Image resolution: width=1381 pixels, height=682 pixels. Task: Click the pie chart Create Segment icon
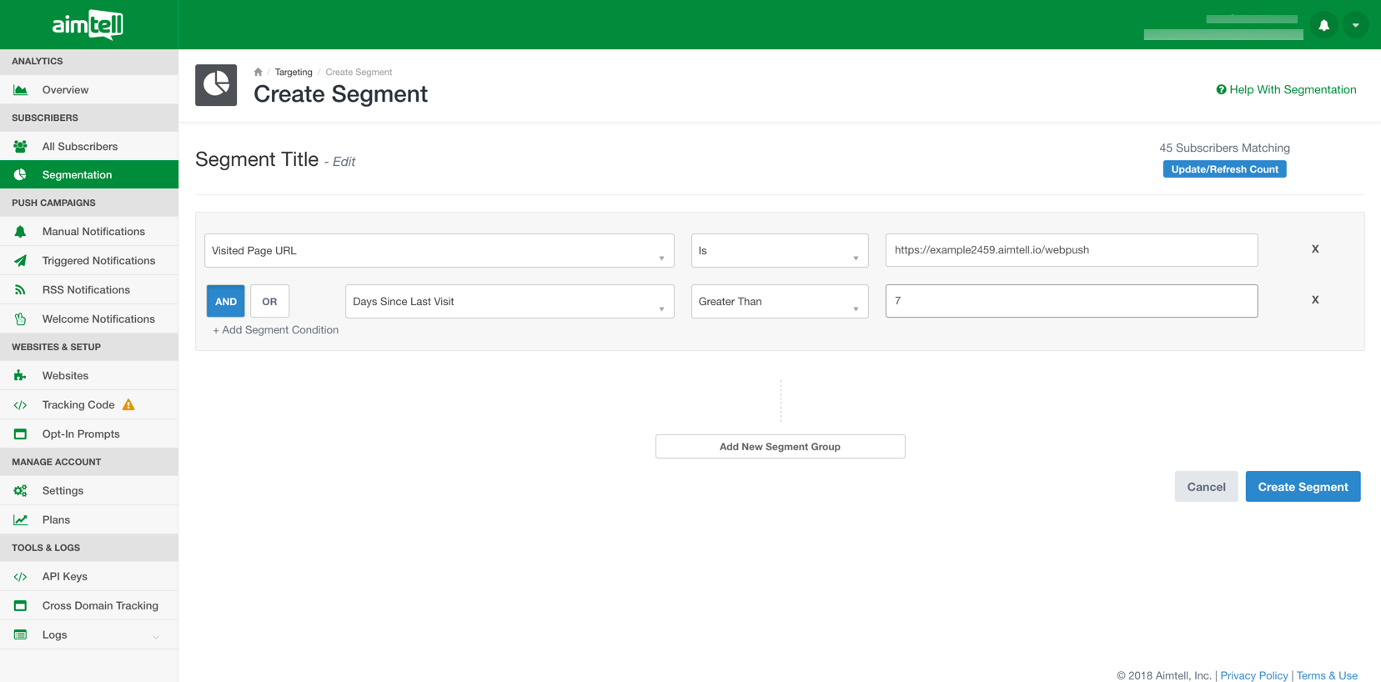[216, 85]
